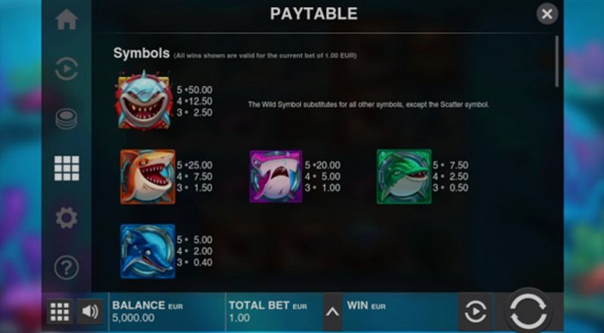Open the gear settings icon
604x333 pixels.
(x=66, y=217)
